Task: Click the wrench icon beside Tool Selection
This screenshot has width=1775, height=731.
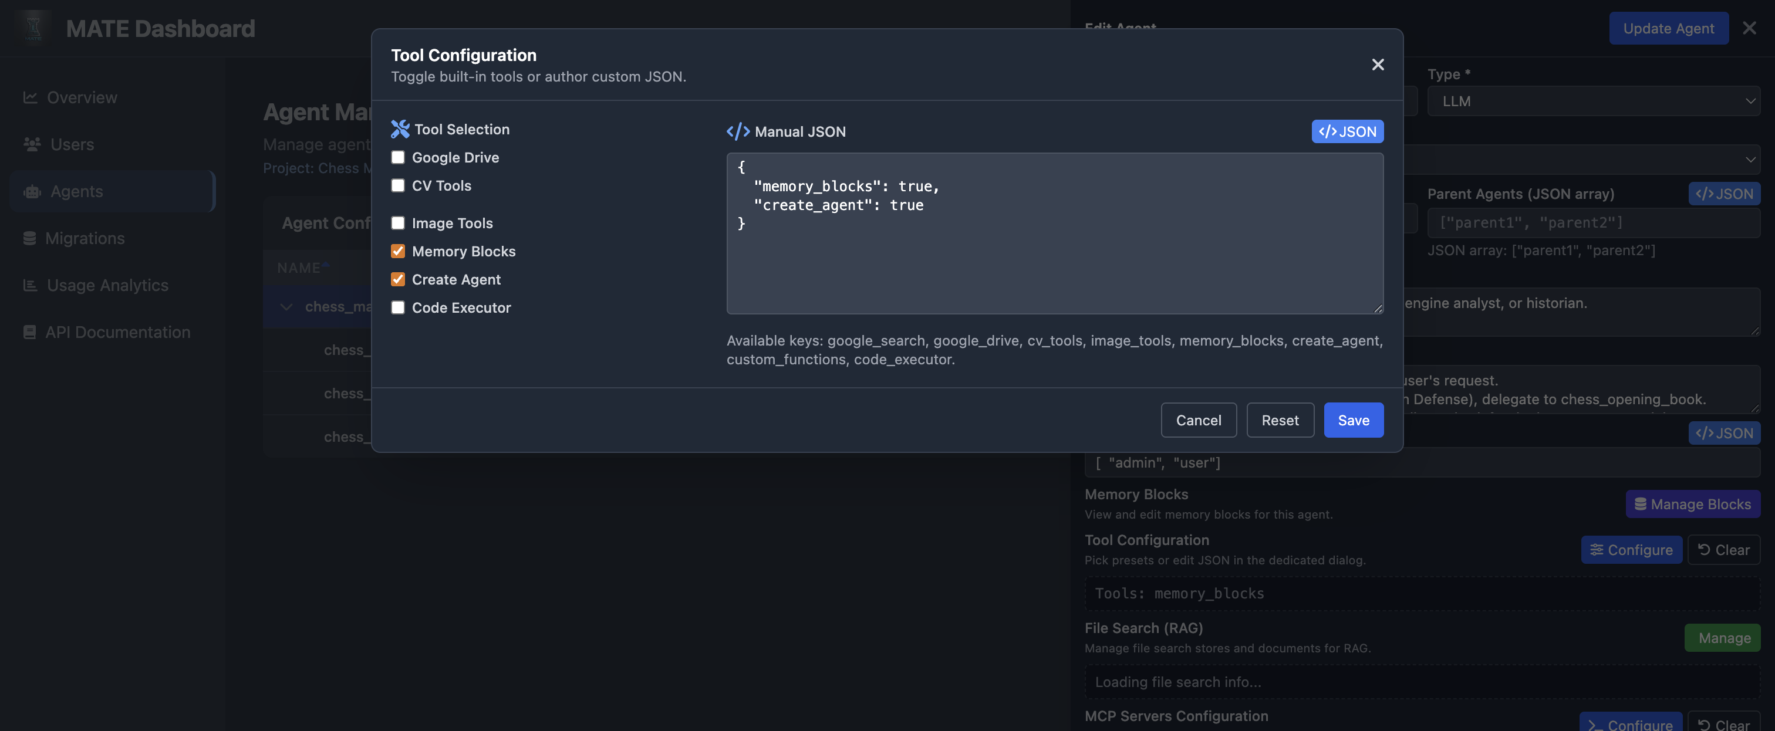Action: point(399,129)
